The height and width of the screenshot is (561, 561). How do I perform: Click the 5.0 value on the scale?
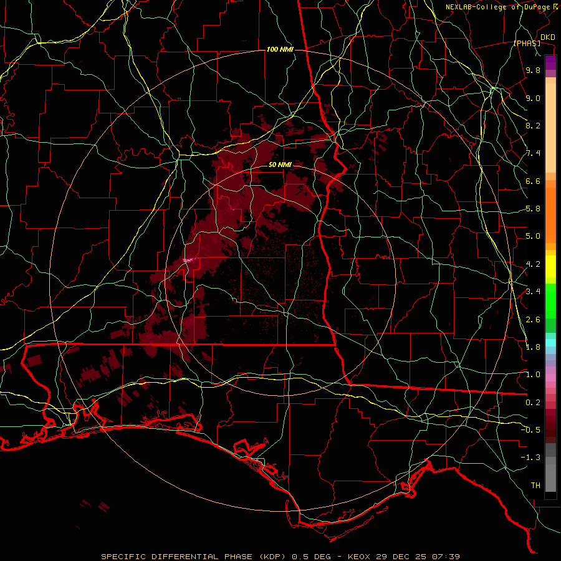point(533,236)
